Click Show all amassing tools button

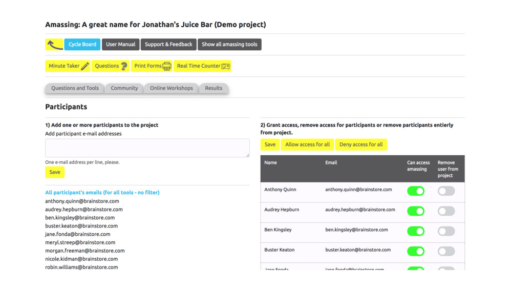point(229,45)
